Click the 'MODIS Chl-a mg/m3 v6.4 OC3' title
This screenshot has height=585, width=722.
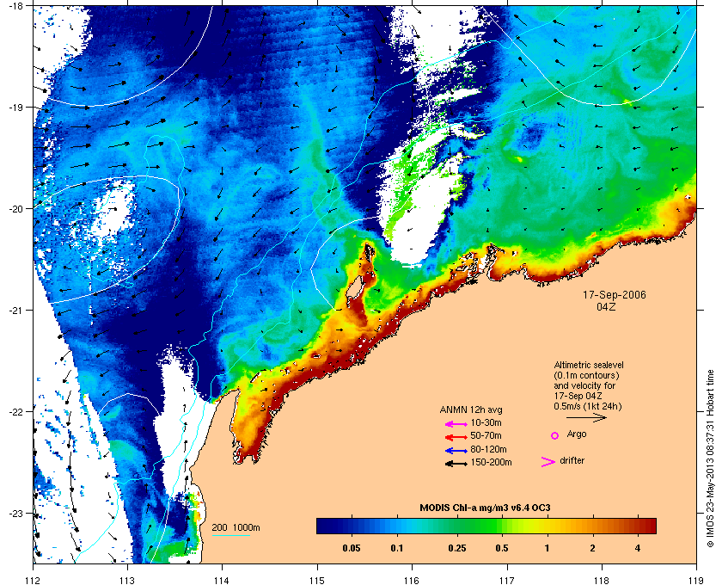click(485, 508)
